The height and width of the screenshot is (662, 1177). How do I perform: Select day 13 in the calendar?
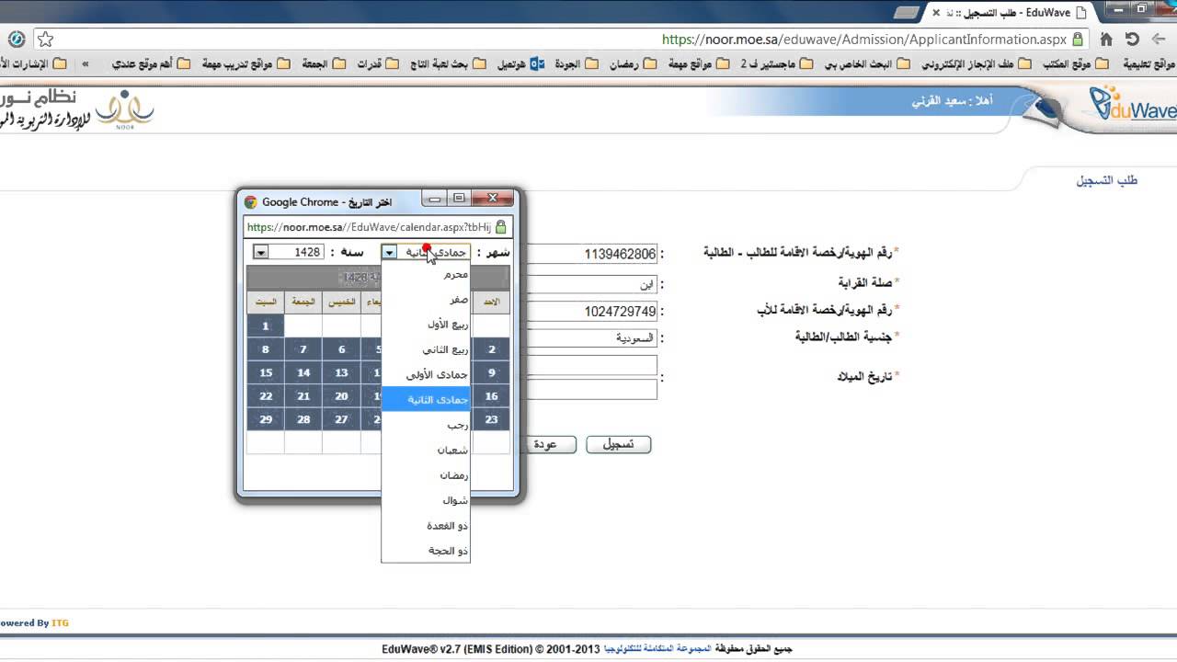point(341,372)
